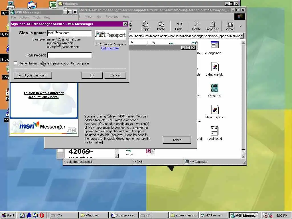Click the 140KB status bar entry
Viewport: 292px width, 219px height.
click(157, 162)
